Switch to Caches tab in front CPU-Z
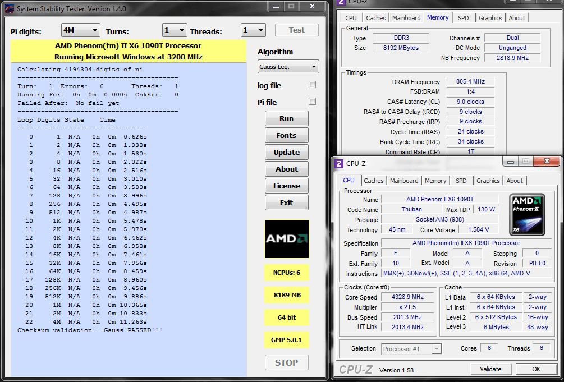The image size is (564, 382). (x=374, y=181)
